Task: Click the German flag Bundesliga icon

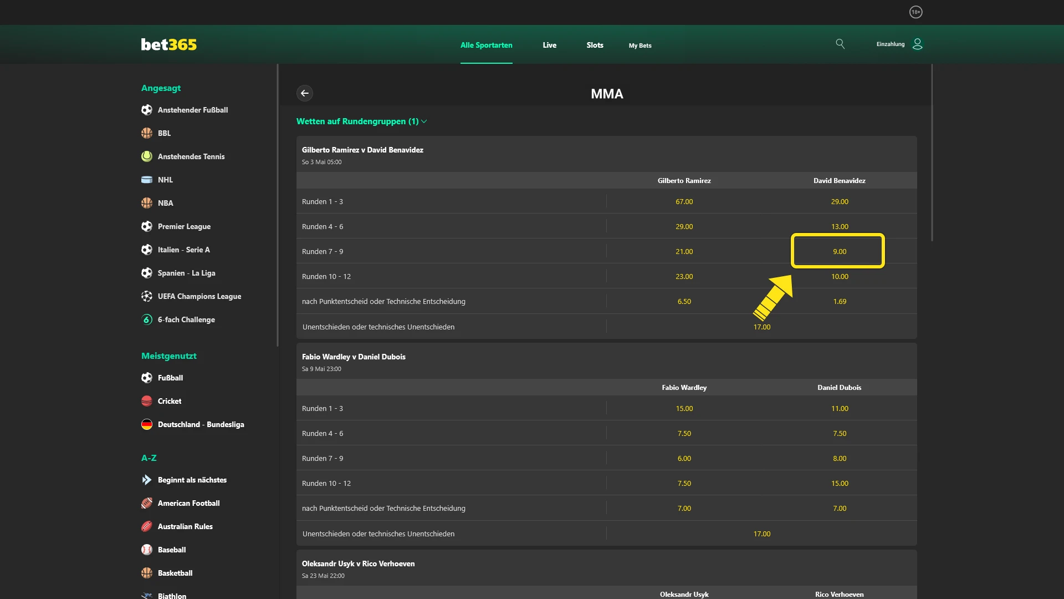Action: [146, 424]
